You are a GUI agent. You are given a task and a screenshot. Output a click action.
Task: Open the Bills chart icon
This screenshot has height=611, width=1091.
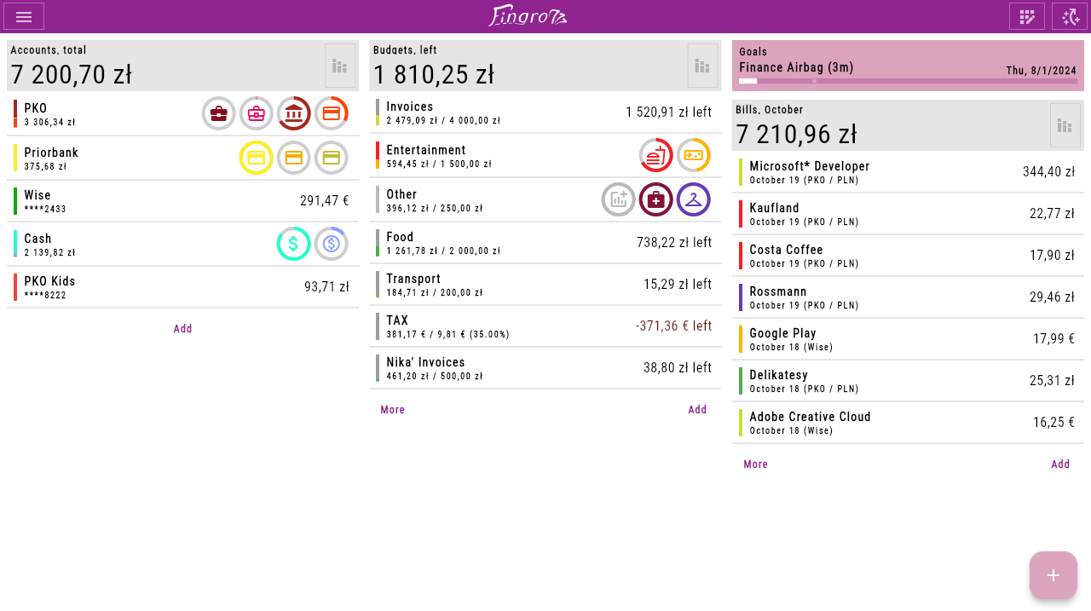(1065, 125)
